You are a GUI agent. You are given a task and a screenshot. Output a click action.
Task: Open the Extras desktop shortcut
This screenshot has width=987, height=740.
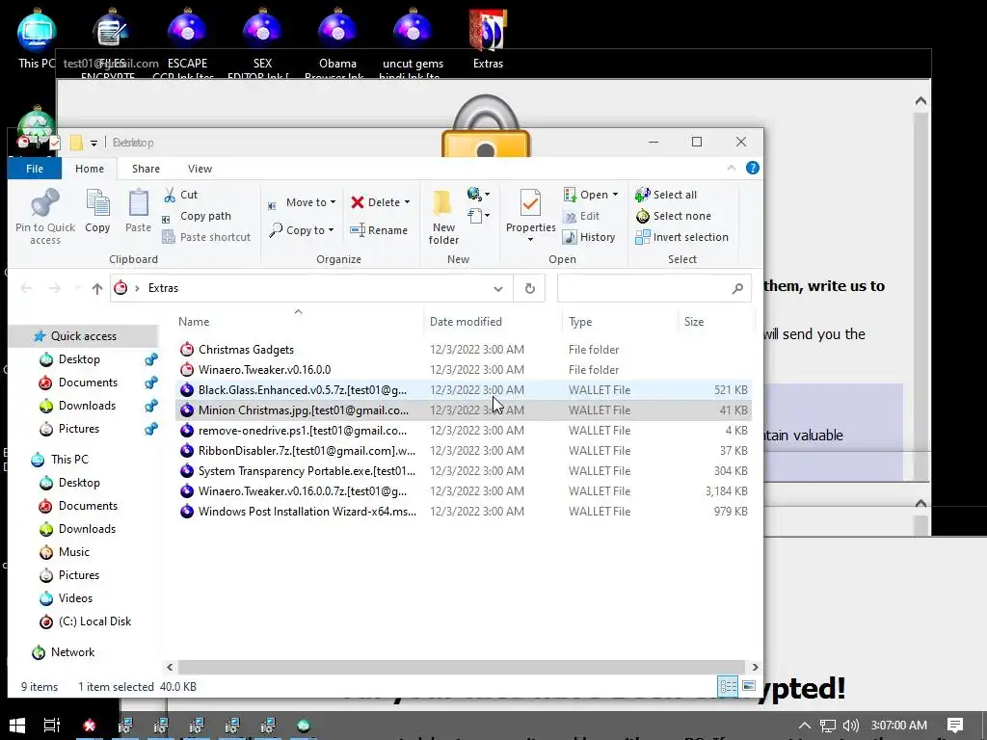pyautogui.click(x=488, y=39)
